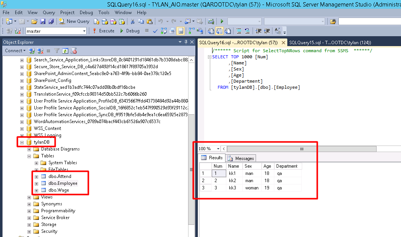The height and width of the screenshot is (237, 401).
Task: Click the Change Connection icon beside master dropdown
Action: [x=18, y=31]
